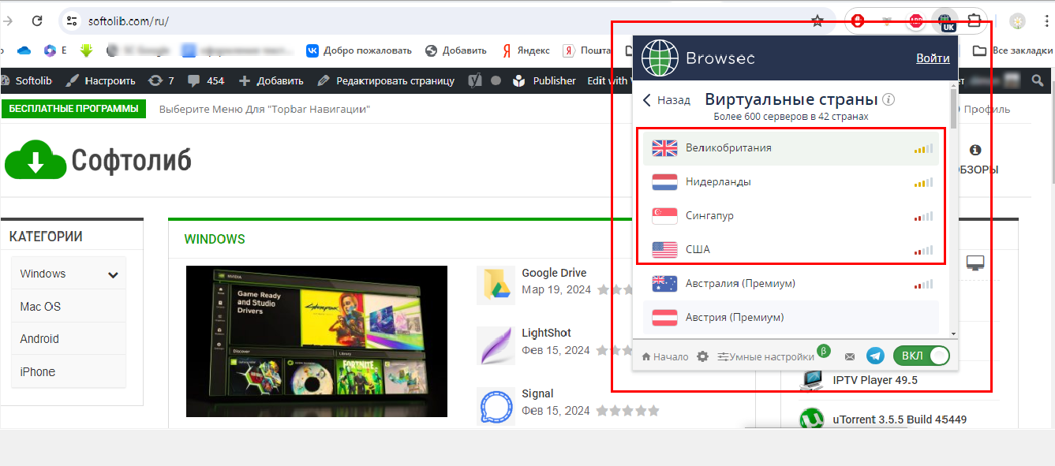This screenshot has width=1055, height=466.
Task: Reload the page
Action: [x=37, y=21]
